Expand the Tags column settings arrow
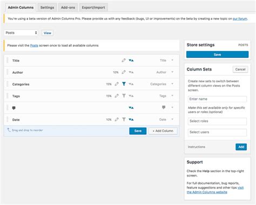The image size is (256, 205). click(172, 96)
